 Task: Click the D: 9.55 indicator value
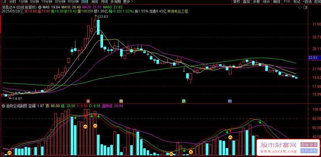[x=95, y=106]
